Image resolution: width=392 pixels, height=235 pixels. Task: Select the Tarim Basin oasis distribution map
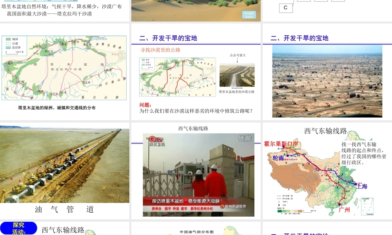pos(64,68)
